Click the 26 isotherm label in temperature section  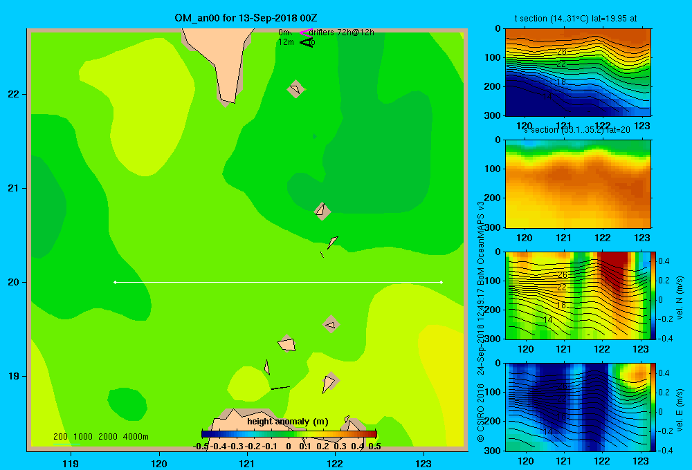(x=561, y=52)
